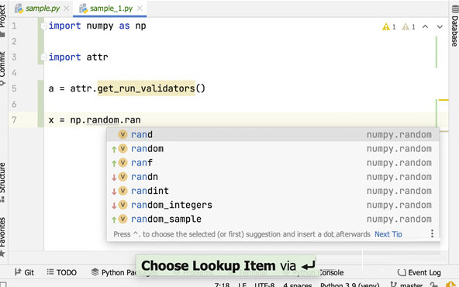This screenshot has height=287, width=459.
Task: Open the Git tool window
Action: coord(24,273)
